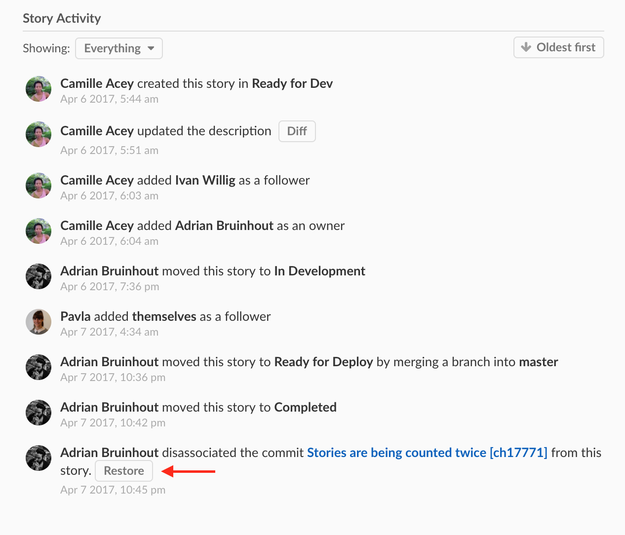Click Adrian Bruinhout's avatar on In Development entry
Screen dimensions: 625x535
[39, 276]
